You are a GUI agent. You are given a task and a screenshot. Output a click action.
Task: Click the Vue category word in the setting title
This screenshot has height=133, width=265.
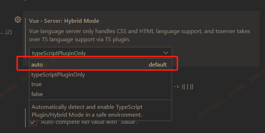pos(34,21)
